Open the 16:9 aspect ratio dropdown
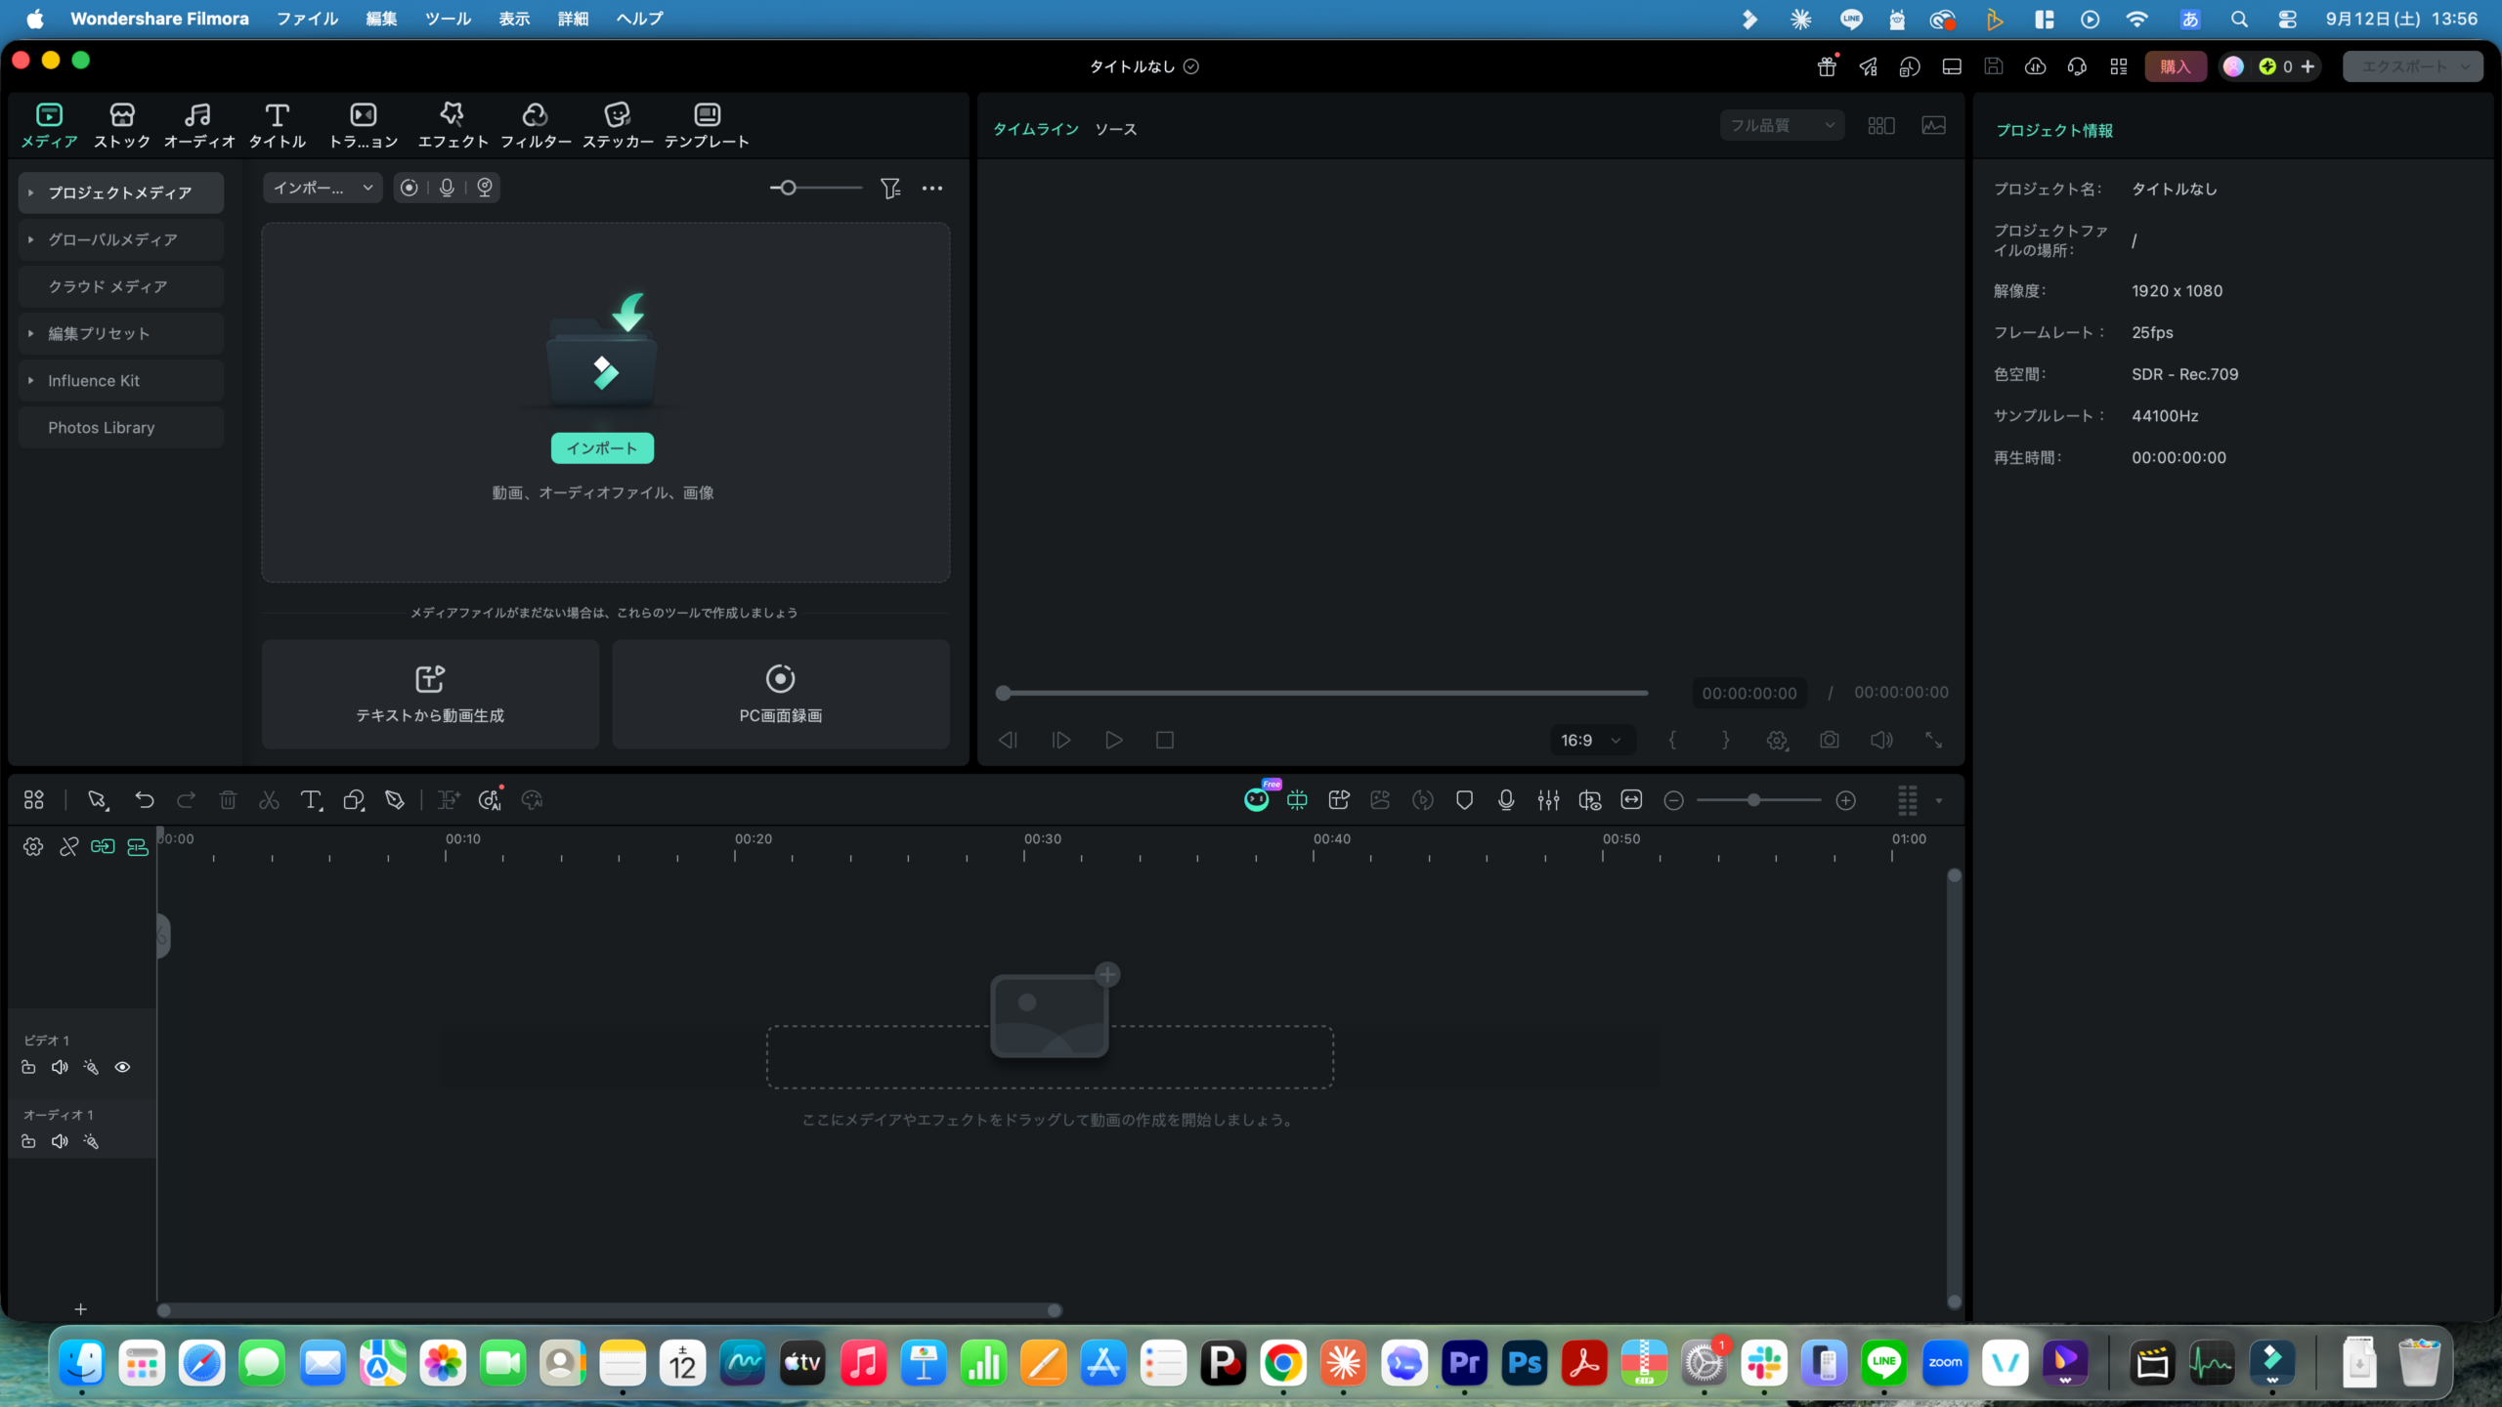 click(x=1590, y=740)
